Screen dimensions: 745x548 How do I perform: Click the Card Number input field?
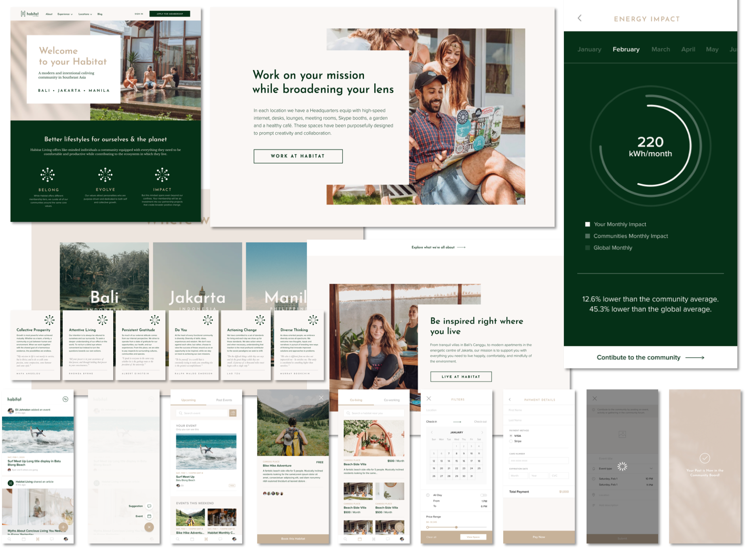(538, 461)
